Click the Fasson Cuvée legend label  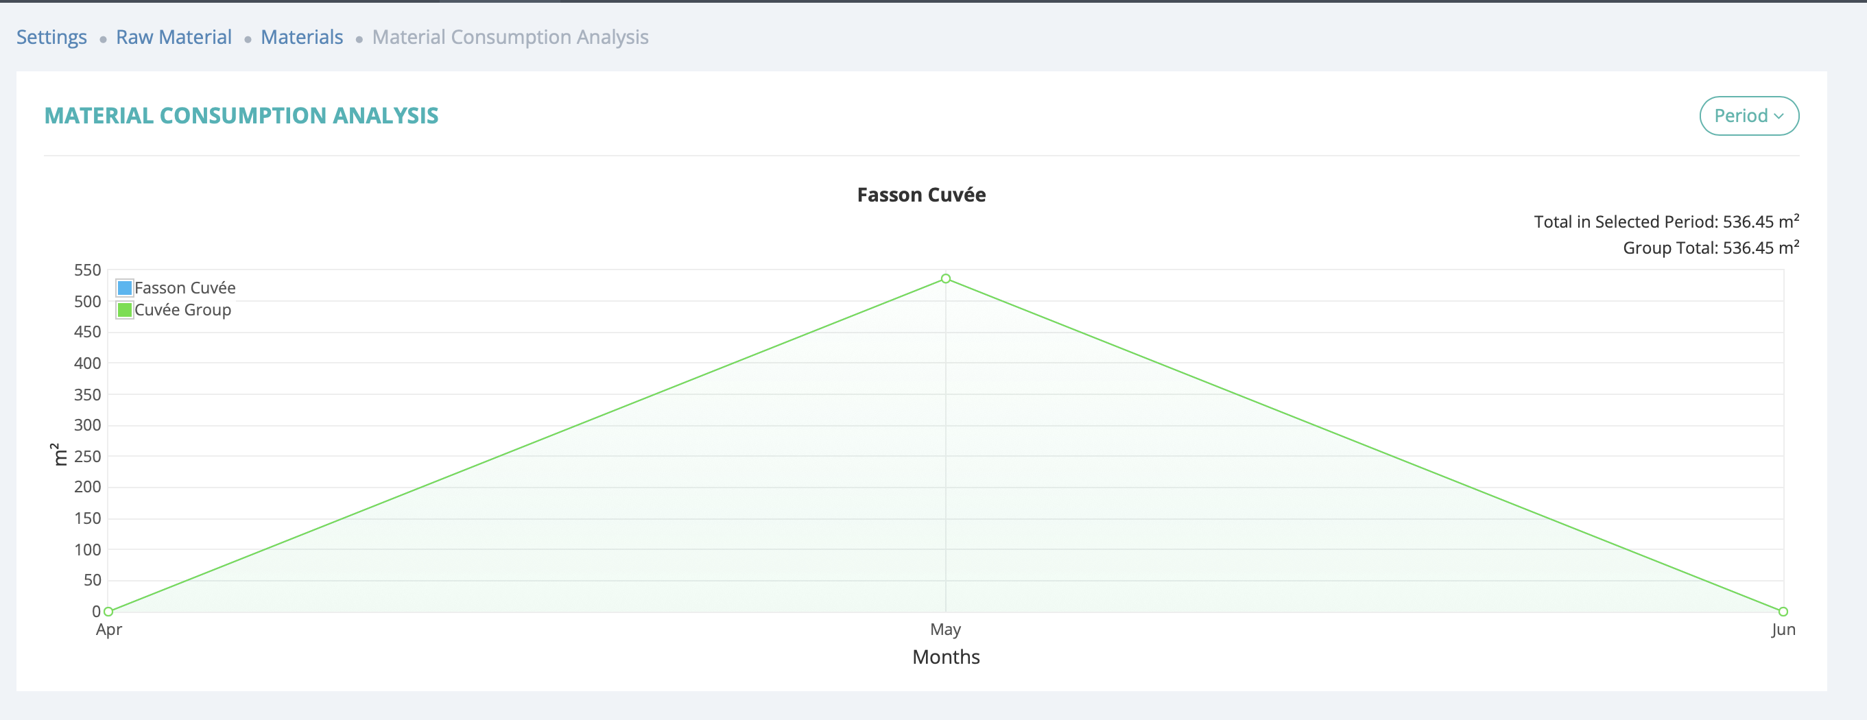(x=185, y=288)
